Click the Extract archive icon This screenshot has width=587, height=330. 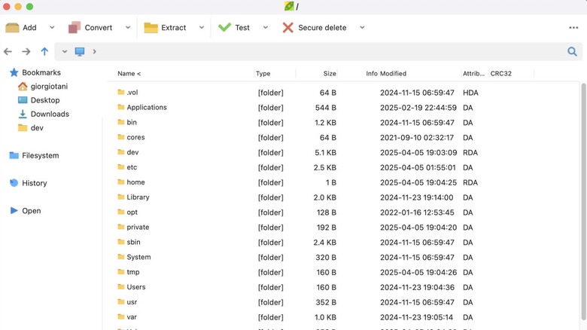pyautogui.click(x=151, y=28)
